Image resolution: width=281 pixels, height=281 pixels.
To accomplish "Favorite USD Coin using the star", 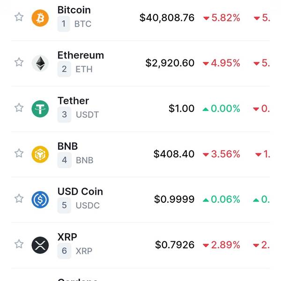I will point(19,199).
